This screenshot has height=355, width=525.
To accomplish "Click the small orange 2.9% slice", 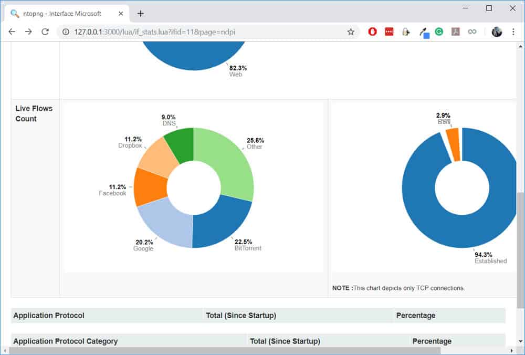I will (454, 144).
